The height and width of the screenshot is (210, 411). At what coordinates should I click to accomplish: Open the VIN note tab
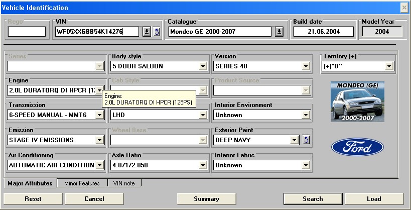click(124, 183)
